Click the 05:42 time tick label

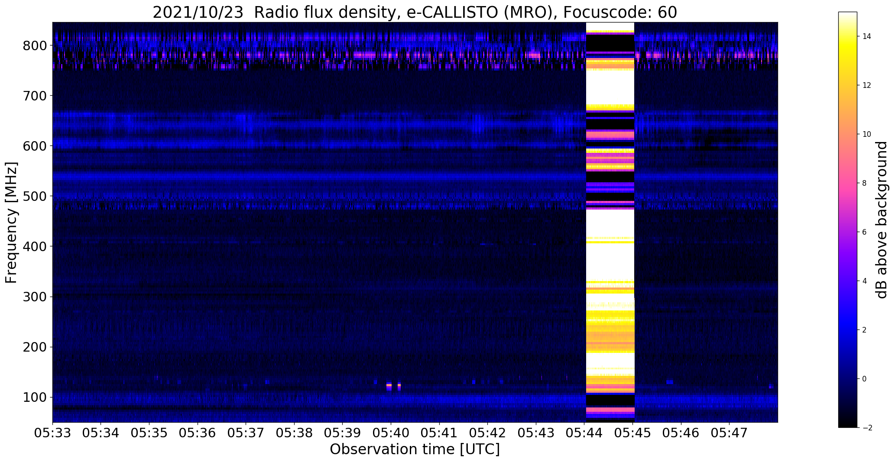pos(488,433)
